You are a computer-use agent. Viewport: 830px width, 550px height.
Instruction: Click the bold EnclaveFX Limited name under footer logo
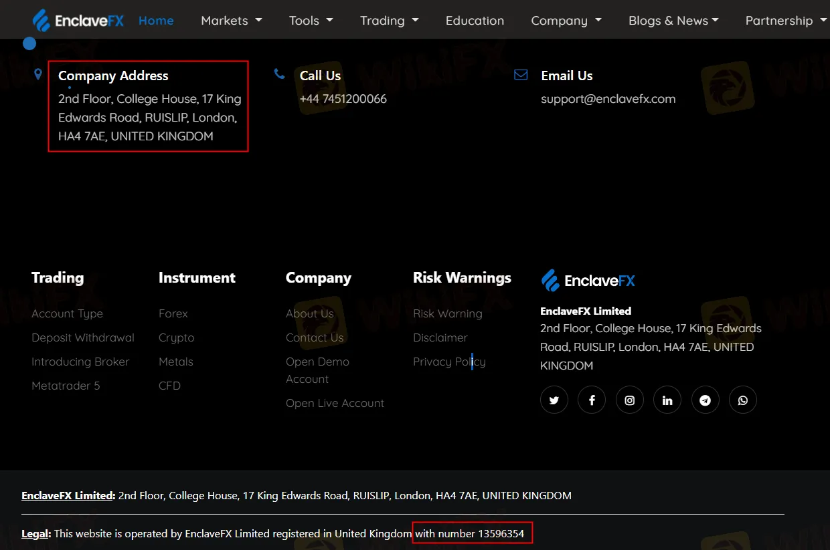click(x=586, y=311)
